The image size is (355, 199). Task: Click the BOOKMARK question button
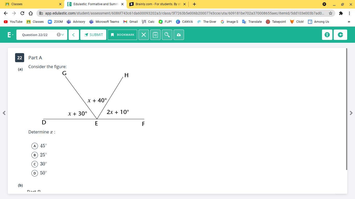coord(122,35)
